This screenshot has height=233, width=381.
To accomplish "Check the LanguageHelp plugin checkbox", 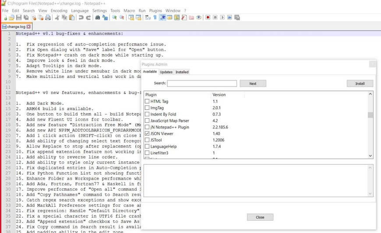I will click(x=147, y=146).
